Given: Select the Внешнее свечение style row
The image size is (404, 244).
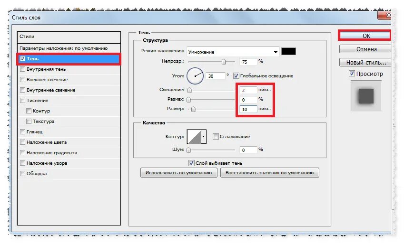Looking at the screenshot, I should [69, 80].
